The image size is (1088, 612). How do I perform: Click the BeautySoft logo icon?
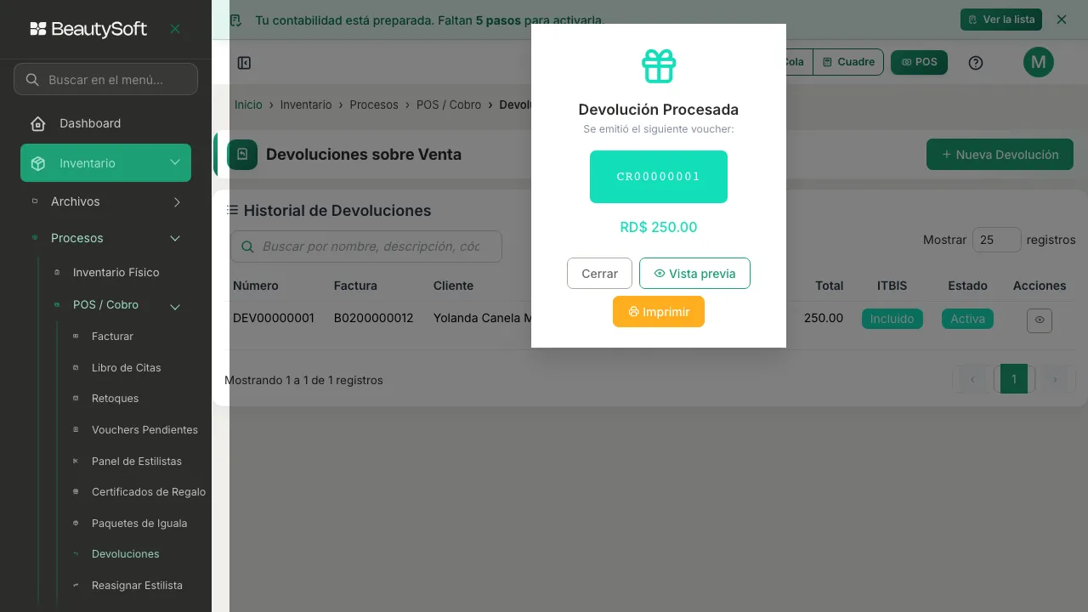[x=38, y=29]
